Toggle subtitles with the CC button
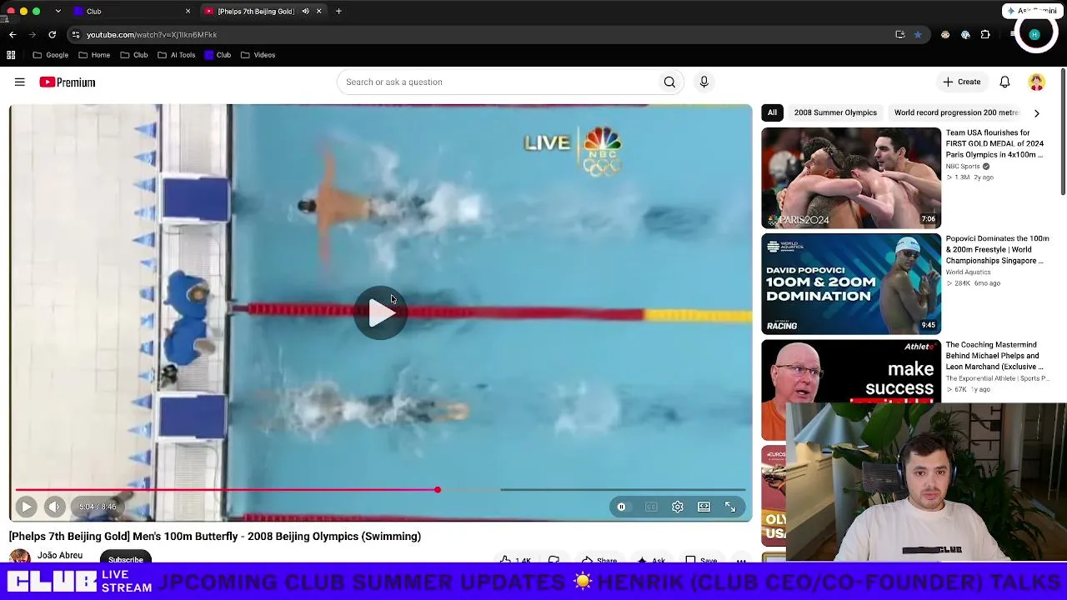This screenshot has height=600, width=1067. coord(651,507)
